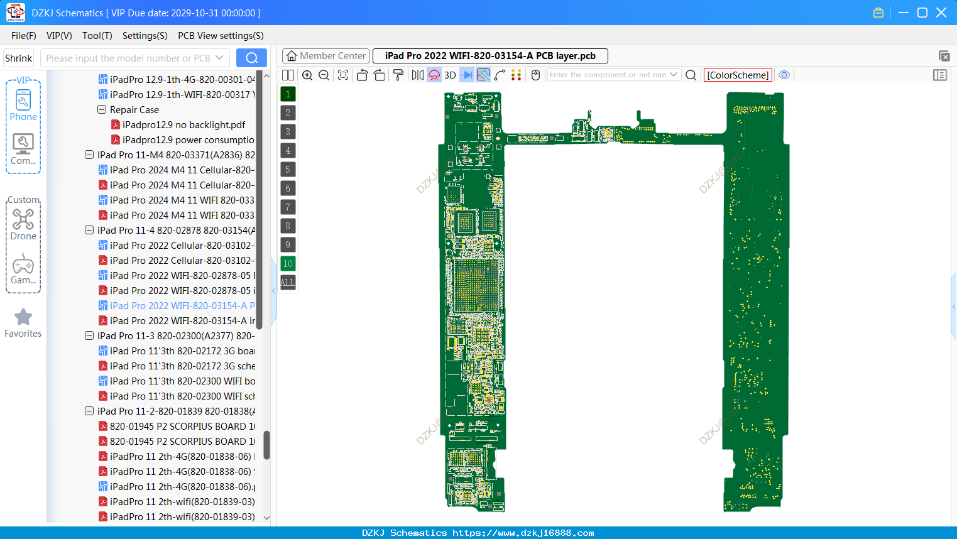The image size is (957, 539).
Task: Rotate the board counter-clockwise
Action: [362, 75]
